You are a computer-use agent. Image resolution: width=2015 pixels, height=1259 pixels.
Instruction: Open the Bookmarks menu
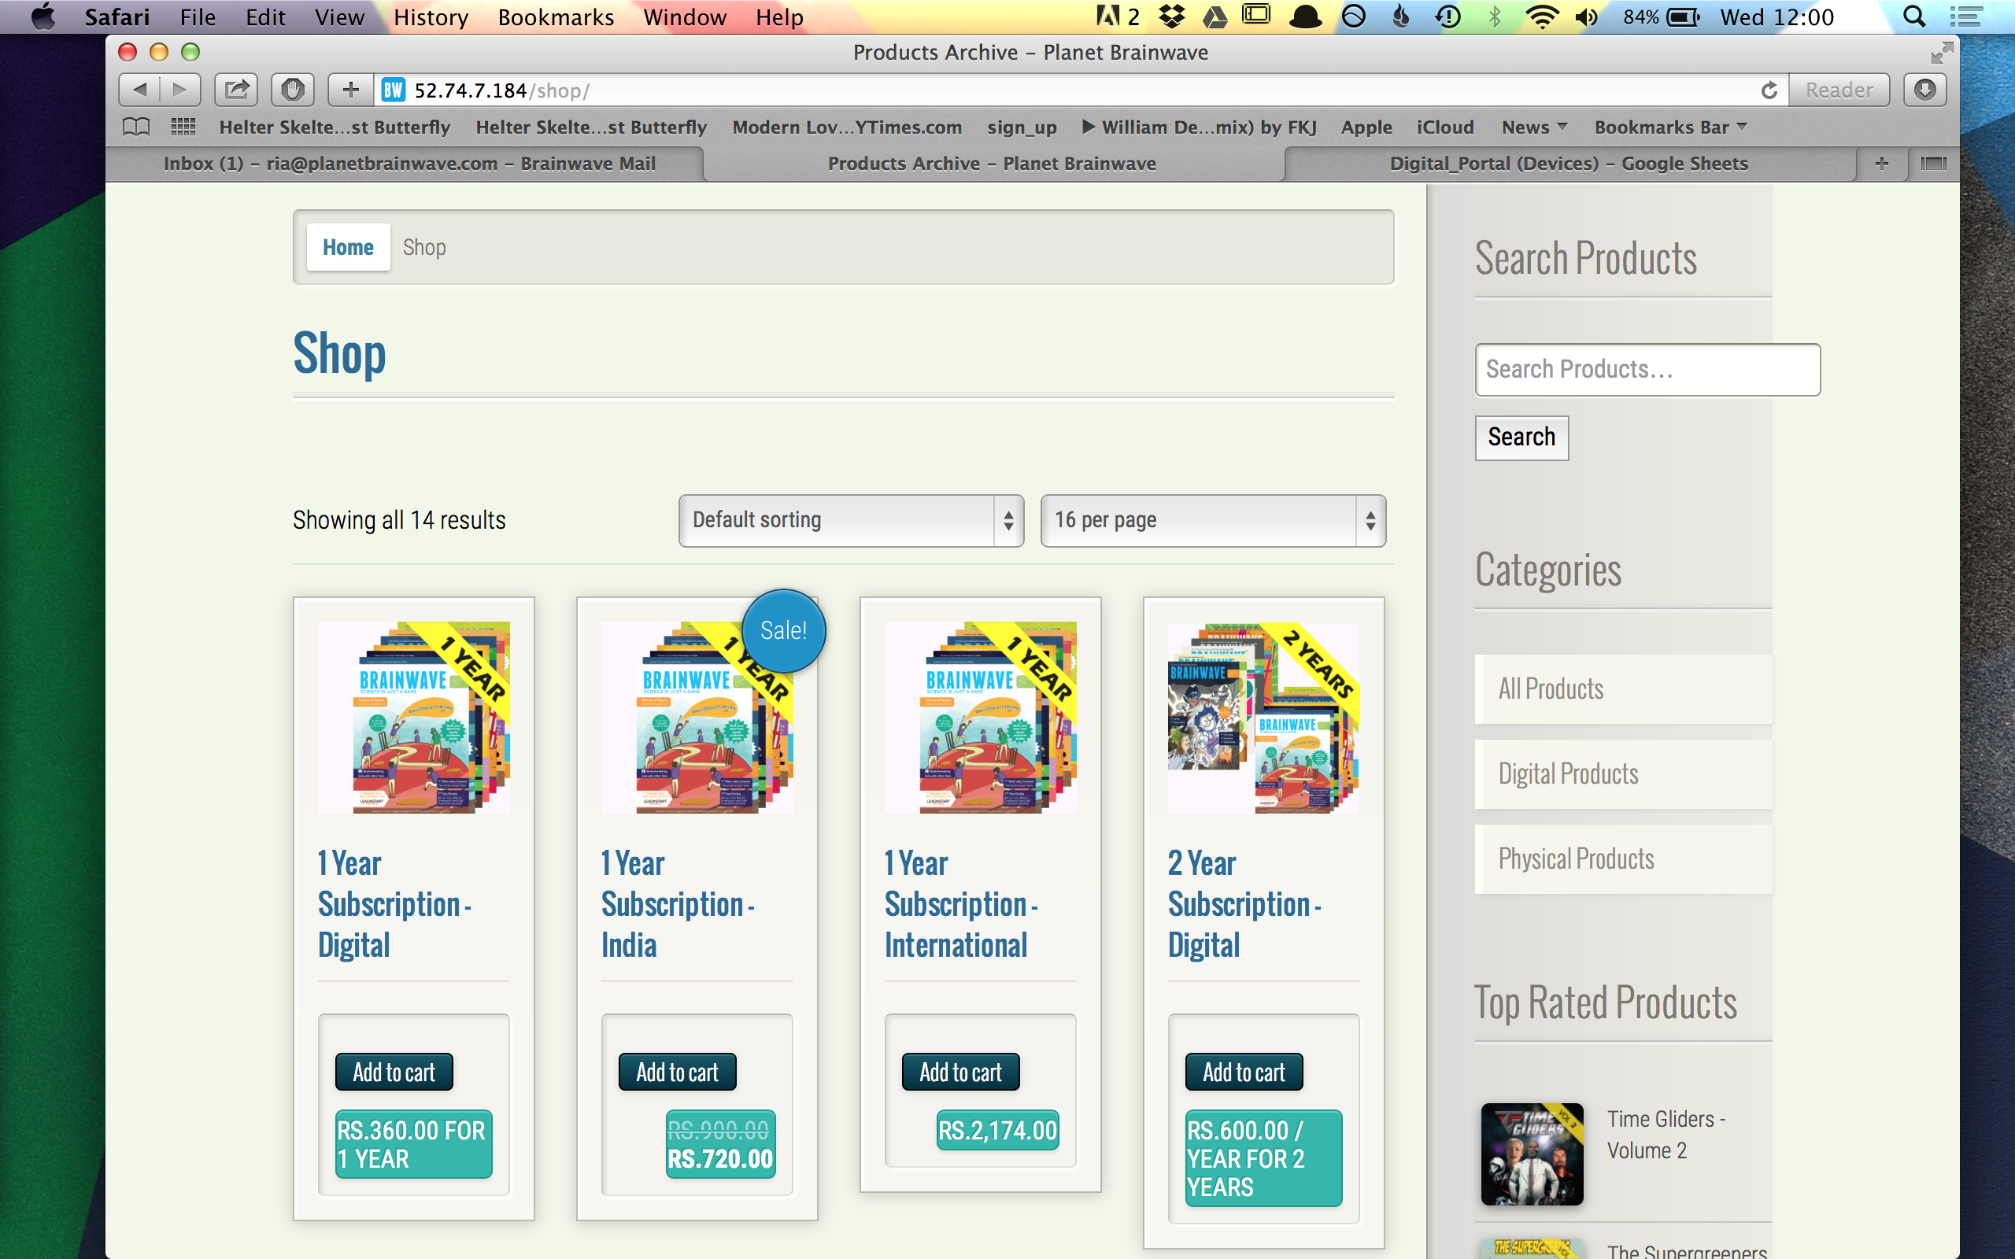[x=556, y=17]
